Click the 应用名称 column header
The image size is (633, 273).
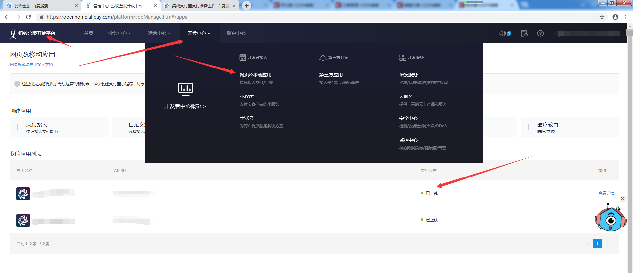24,171
